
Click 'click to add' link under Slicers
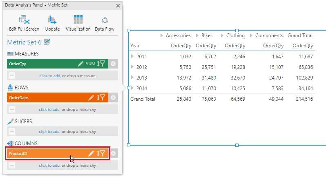49,132
